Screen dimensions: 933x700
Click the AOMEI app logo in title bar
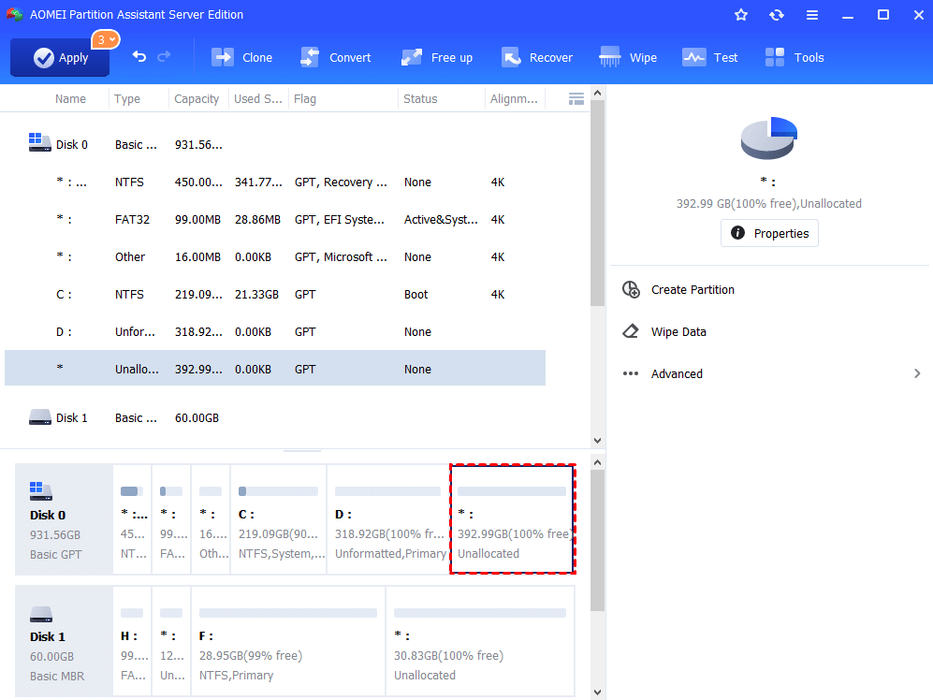(x=15, y=14)
